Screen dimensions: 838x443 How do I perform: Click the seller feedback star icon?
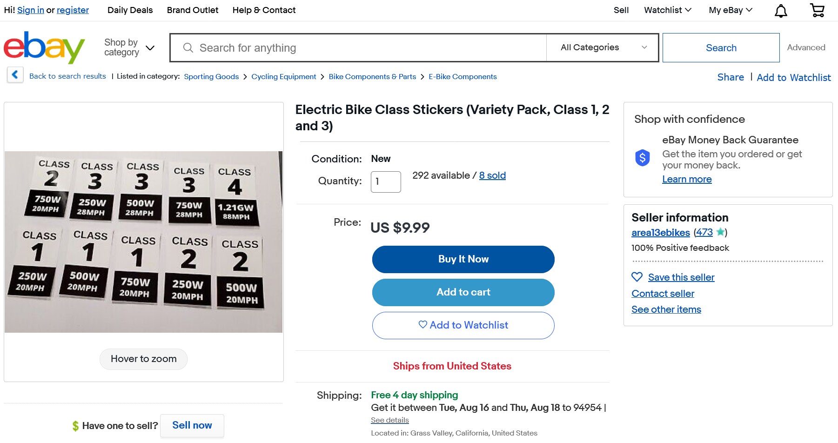click(x=720, y=232)
